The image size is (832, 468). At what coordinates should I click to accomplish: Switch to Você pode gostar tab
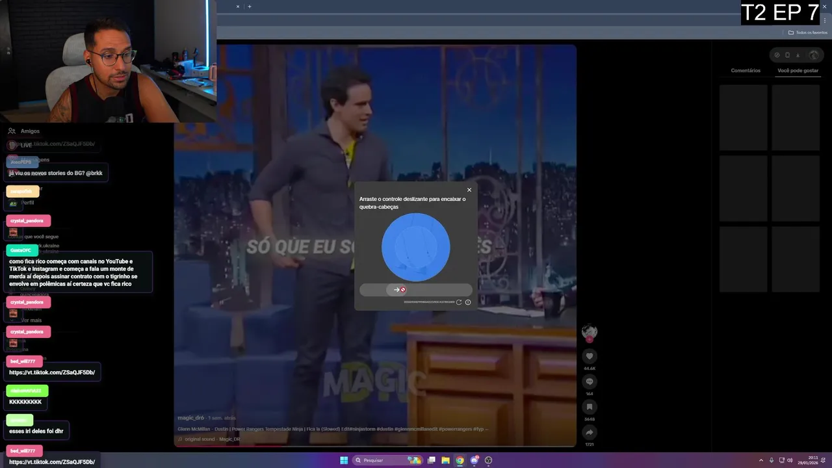798,70
